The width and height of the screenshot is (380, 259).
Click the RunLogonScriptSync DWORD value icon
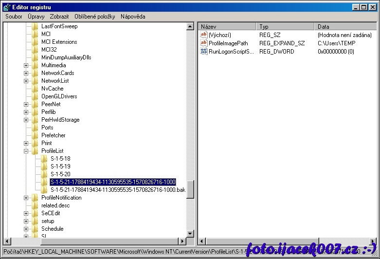204,52
